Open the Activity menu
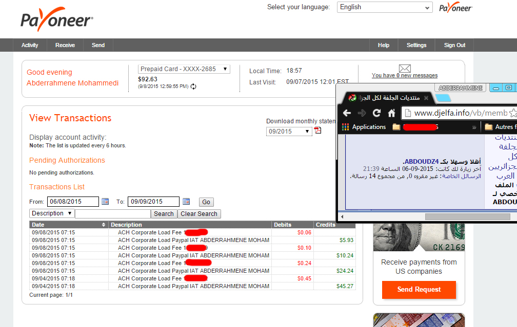The height and width of the screenshot is (327, 517). 30,45
